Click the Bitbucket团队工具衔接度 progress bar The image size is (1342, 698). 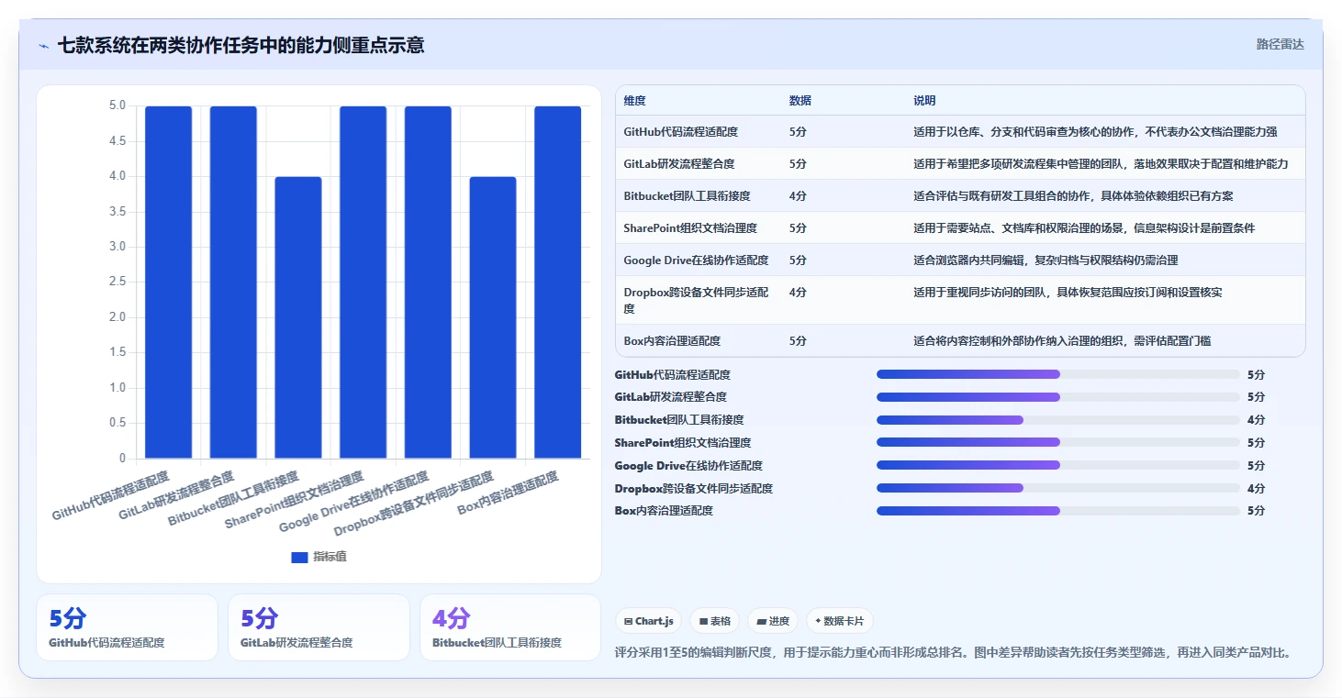[1057, 420]
